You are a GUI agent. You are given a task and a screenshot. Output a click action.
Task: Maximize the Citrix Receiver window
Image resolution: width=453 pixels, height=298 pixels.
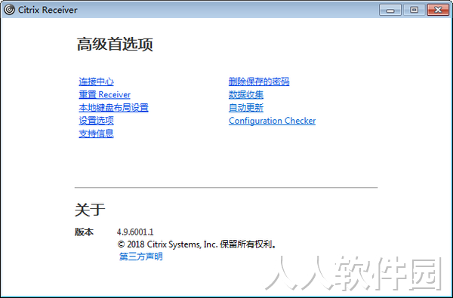pyautogui.click(x=414, y=10)
